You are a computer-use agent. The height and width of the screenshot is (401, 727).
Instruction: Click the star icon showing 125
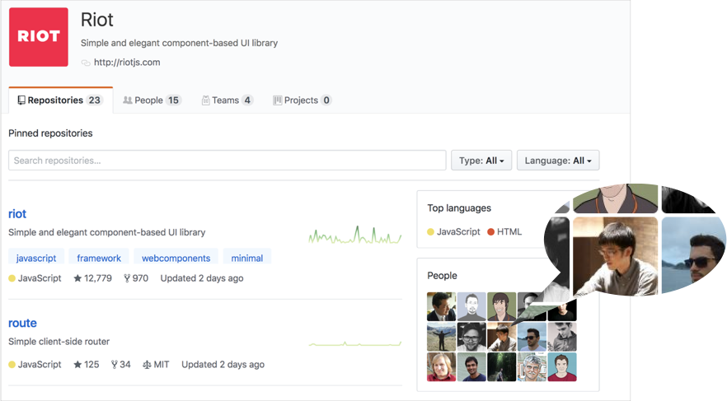click(77, 365)
